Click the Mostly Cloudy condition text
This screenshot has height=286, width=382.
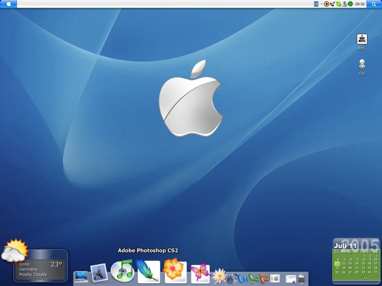tap(33, 274)
